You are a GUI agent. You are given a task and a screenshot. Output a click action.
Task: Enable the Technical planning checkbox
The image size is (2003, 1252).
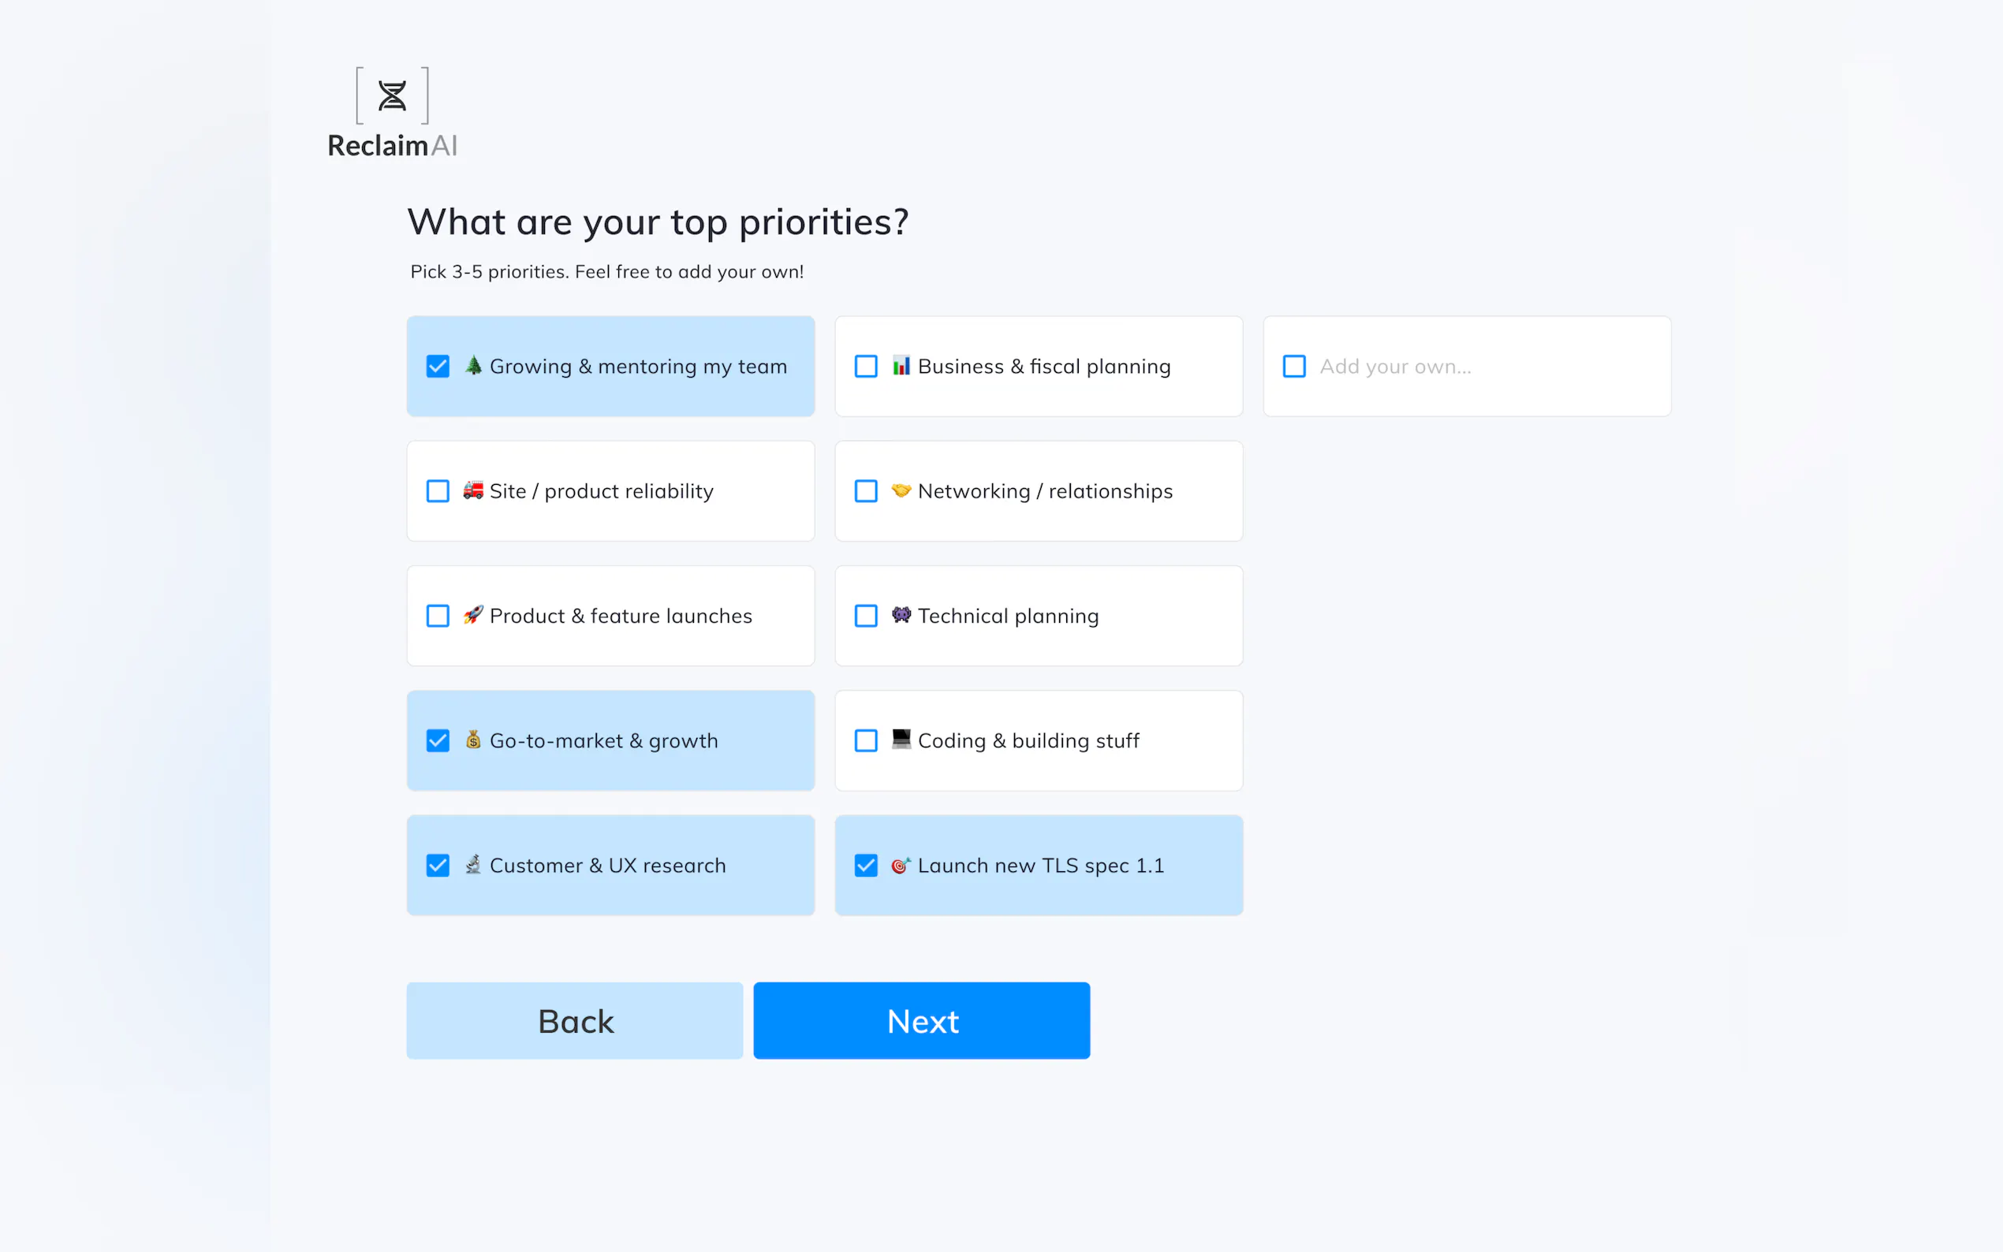(866, 616)
